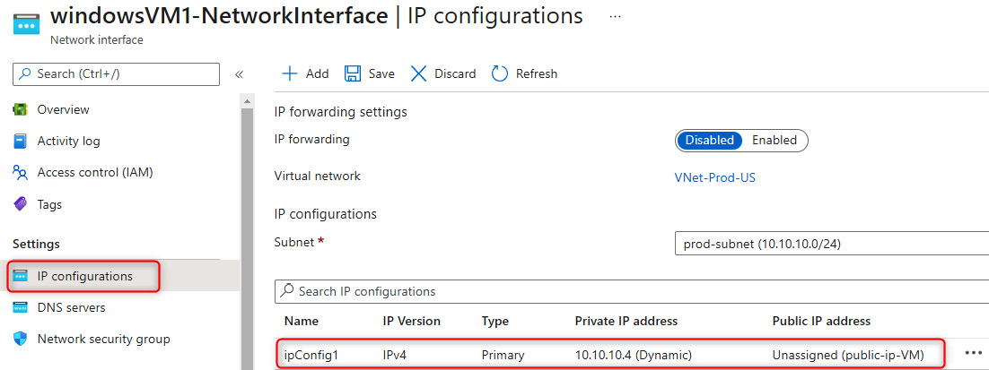Image resolution: width=989 pixels, height=370 pixels.
Task: Click the purple Tags icon
Action: pos(21,204)
